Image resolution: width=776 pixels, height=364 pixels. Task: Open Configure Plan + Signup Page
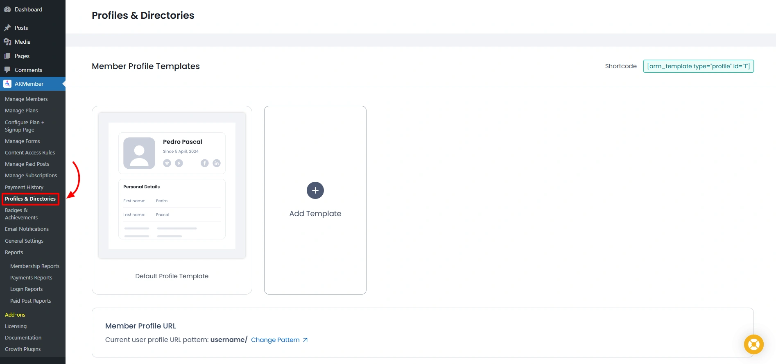coord(25,126)
